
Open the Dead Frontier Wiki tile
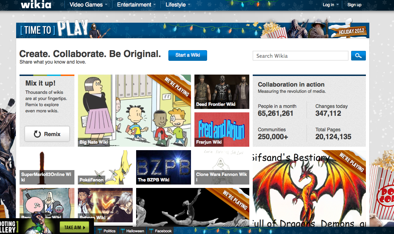[x=222, y=92]
